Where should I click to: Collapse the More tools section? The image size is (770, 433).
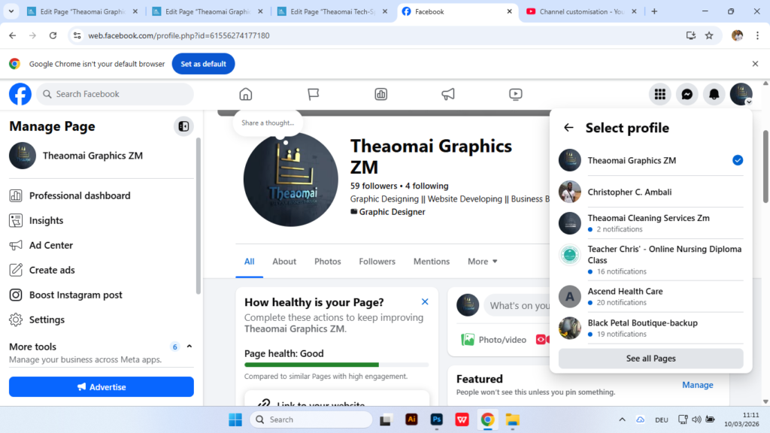point(189,347)
